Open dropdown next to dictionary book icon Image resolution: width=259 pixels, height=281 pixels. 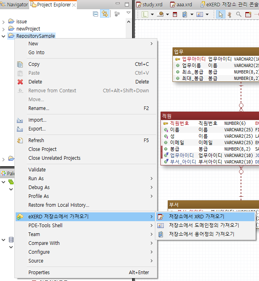pyautogui.click(x=192, y=14)
